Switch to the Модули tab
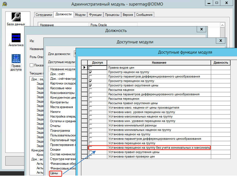This screenshot has height=177, width=237. [80, 15]
